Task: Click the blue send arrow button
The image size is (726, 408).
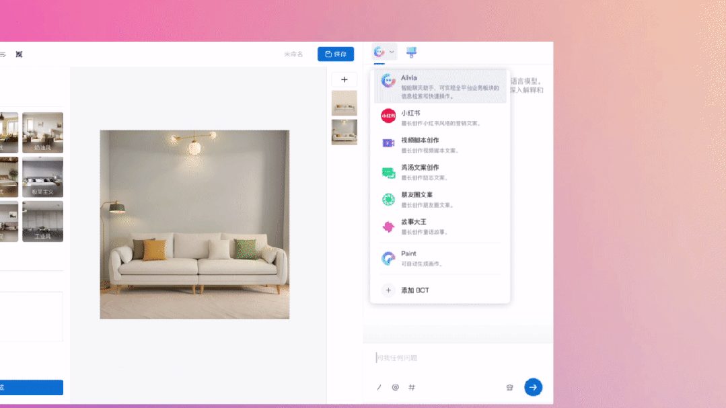Action: [533, 387]
